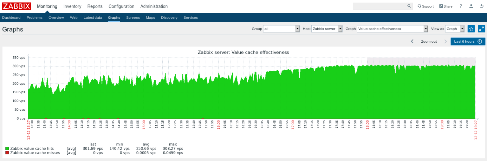Toggle fullscreen mode button

pos(481,29)
